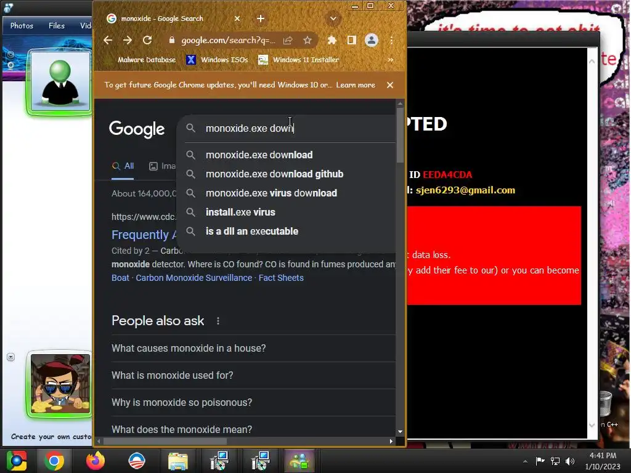Open the tab search dropdown arrow
This screenshot has height=473, width=631.
[333, 18]
